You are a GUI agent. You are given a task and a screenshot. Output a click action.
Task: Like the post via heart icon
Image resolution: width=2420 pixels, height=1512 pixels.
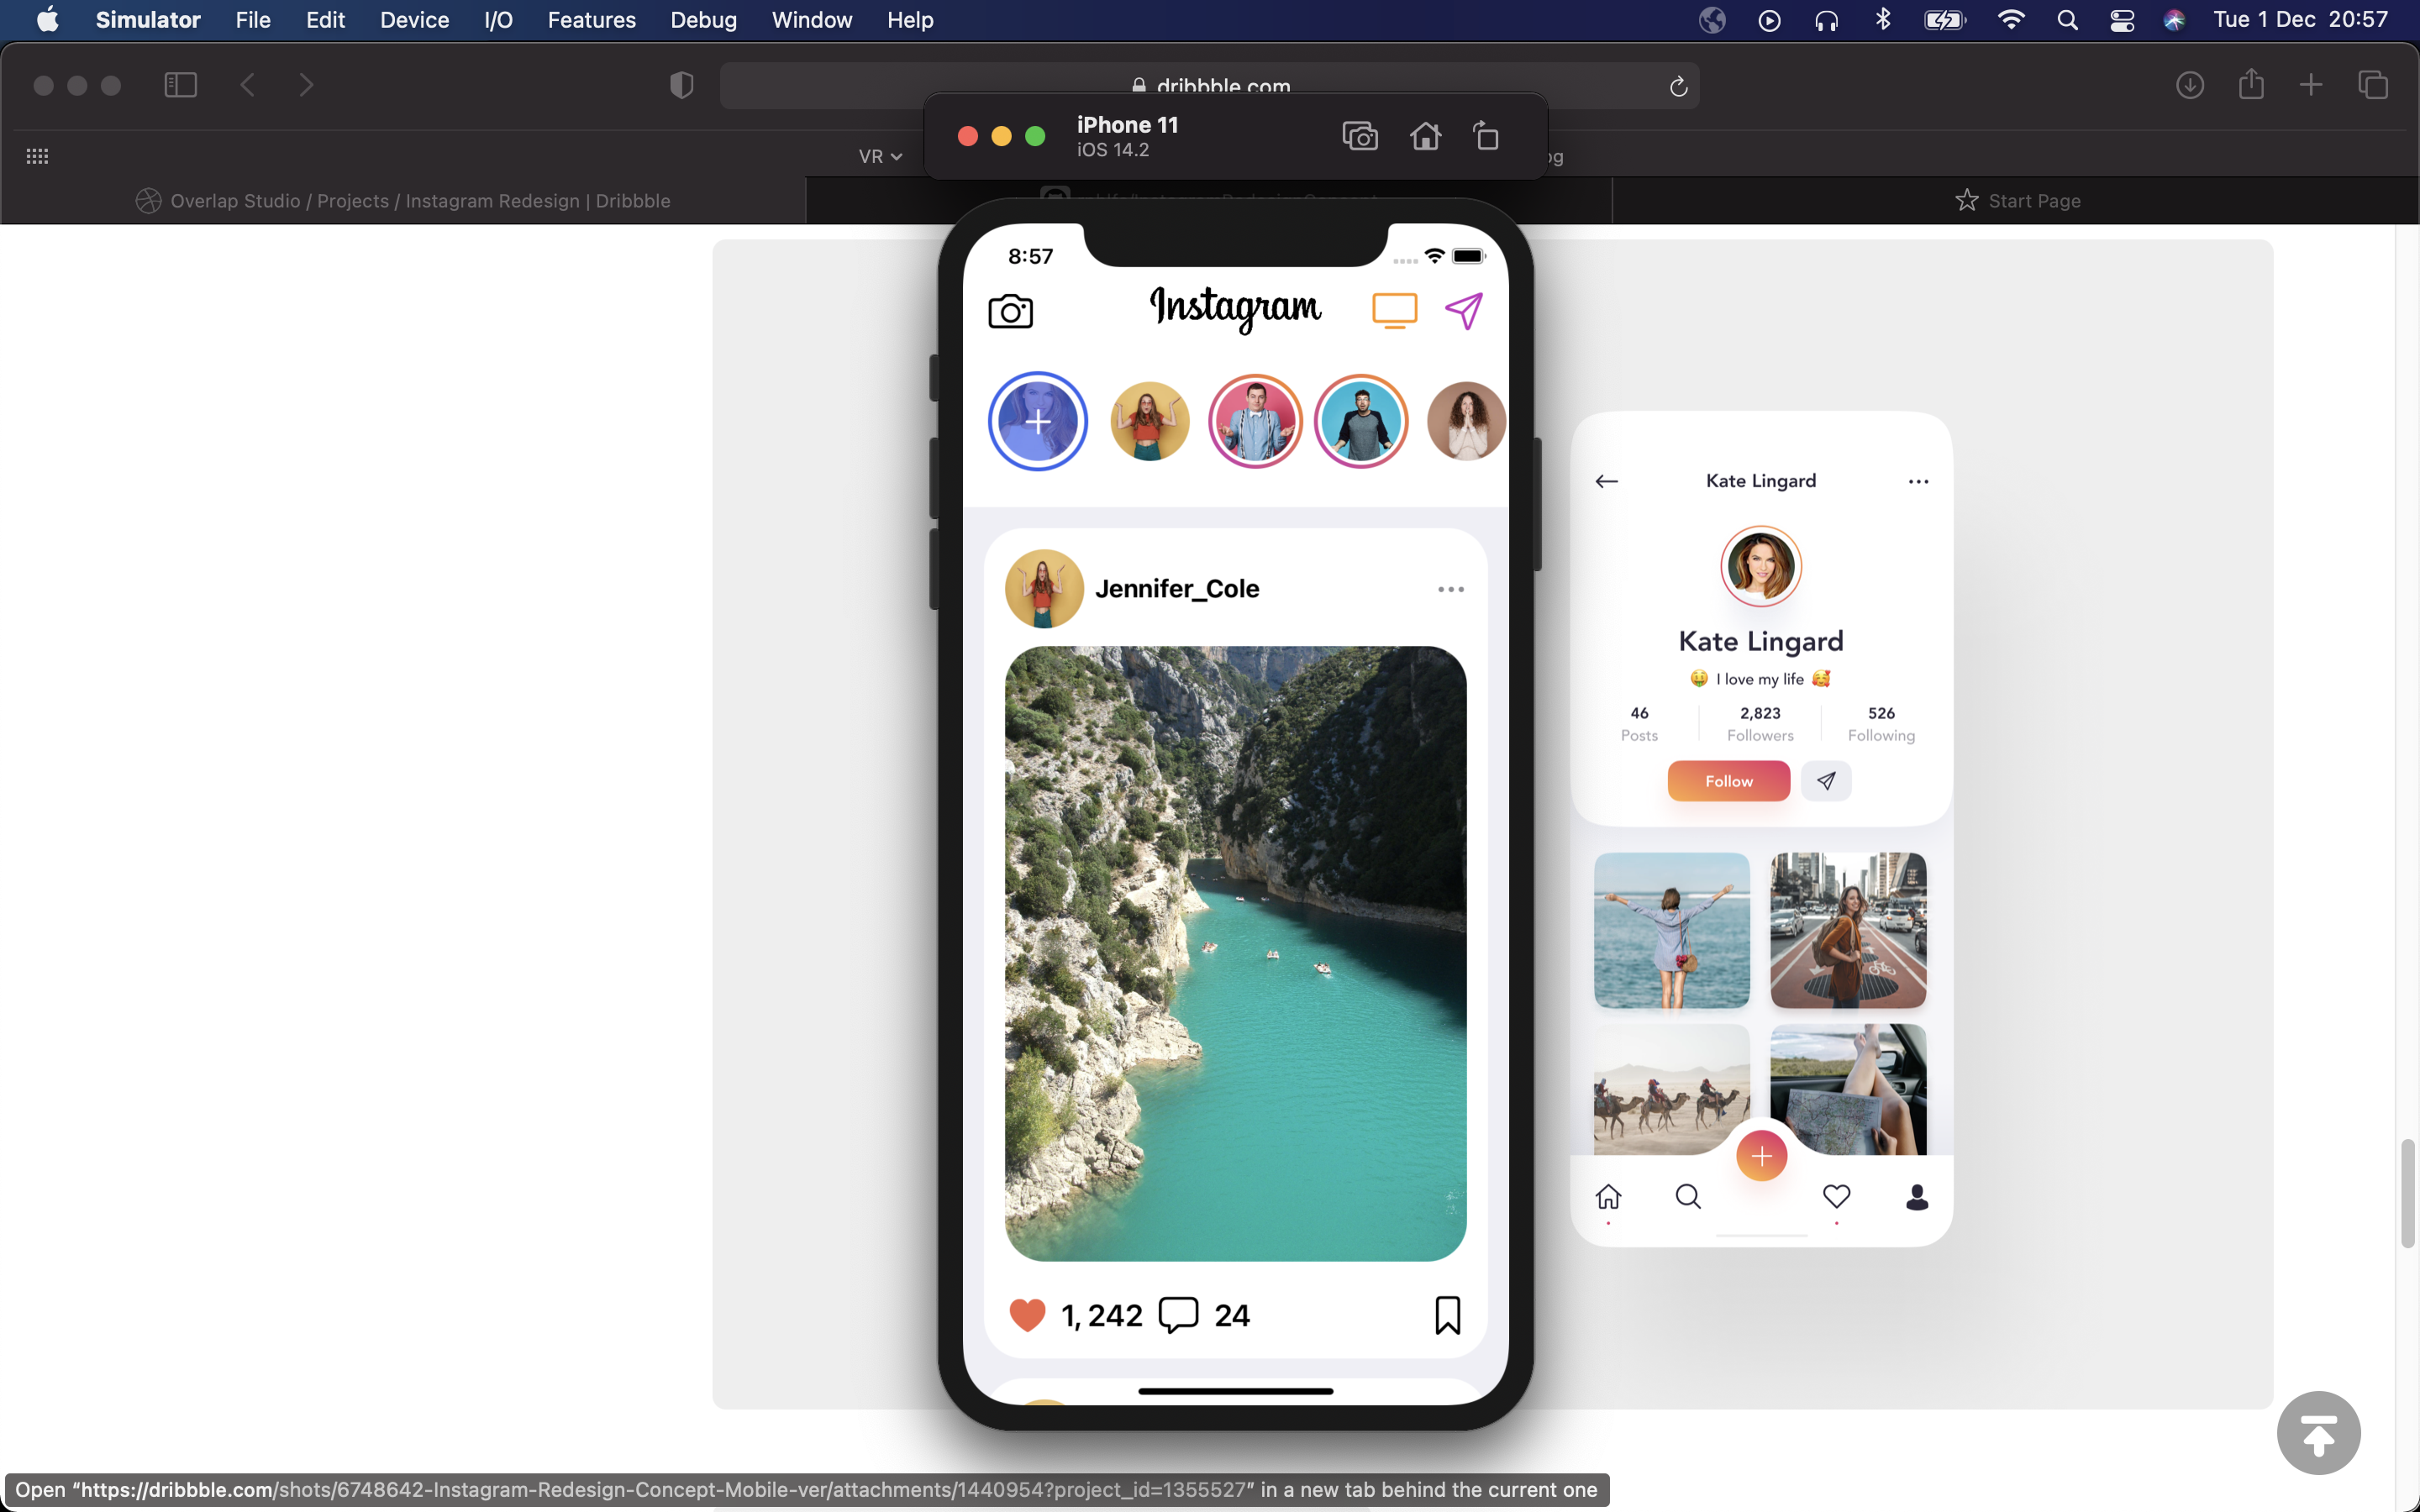point(1027,1315)
